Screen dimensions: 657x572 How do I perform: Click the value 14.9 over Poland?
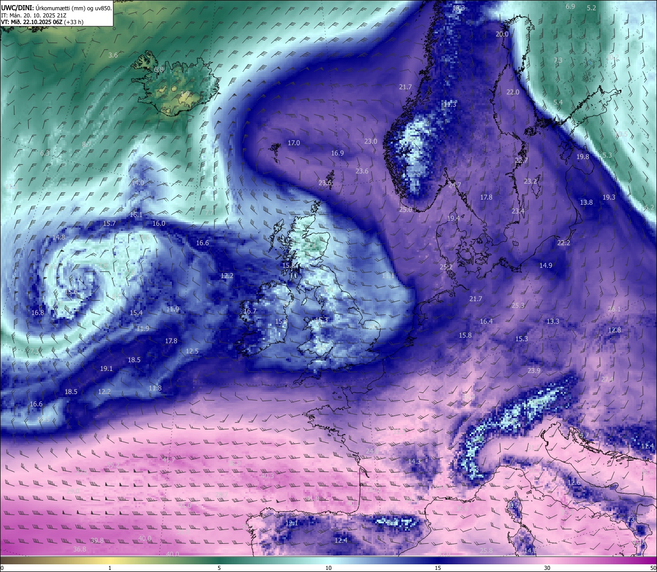[x=546, y=265]
